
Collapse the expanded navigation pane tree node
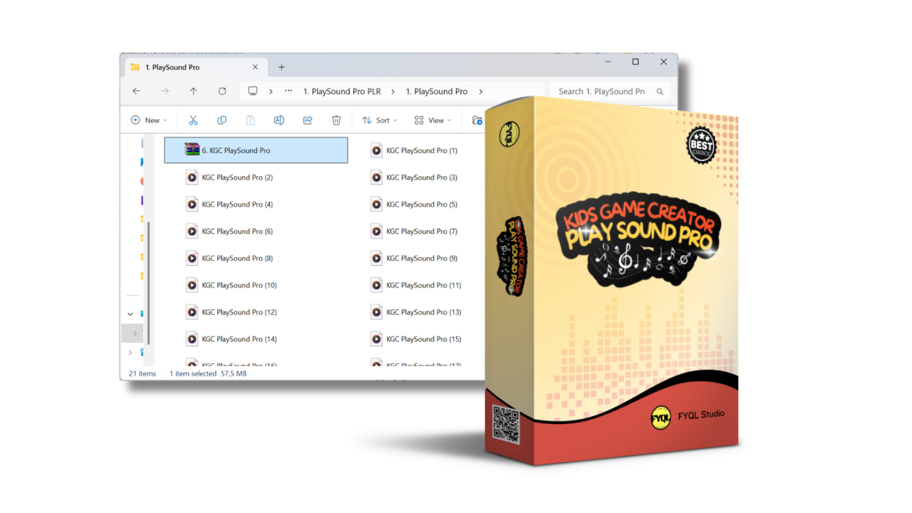click(x=130, y=313)
